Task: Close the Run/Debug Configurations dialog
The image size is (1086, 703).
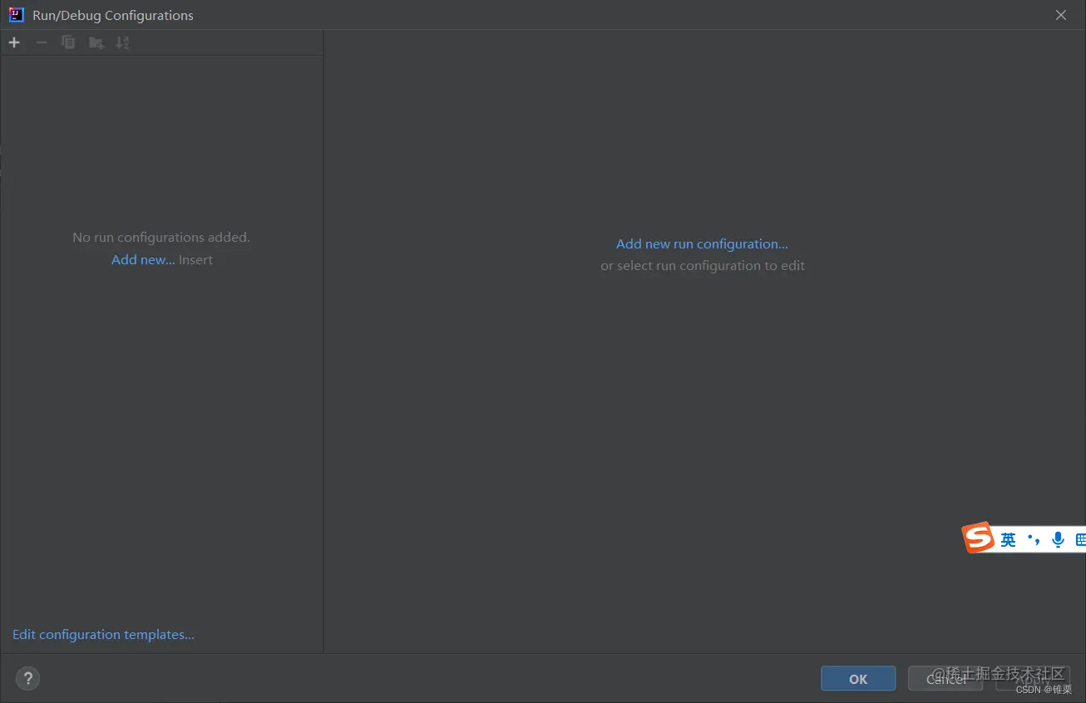Action: [x=1061, y=15]
